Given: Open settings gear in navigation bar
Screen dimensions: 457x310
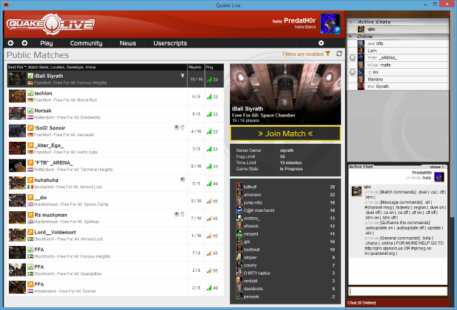Looking at the screenshot, I should 321,43.
